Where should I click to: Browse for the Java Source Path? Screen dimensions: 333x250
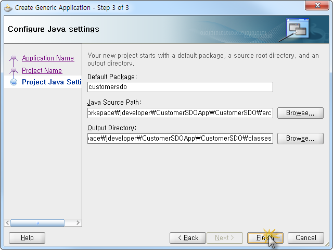(300, 113)
